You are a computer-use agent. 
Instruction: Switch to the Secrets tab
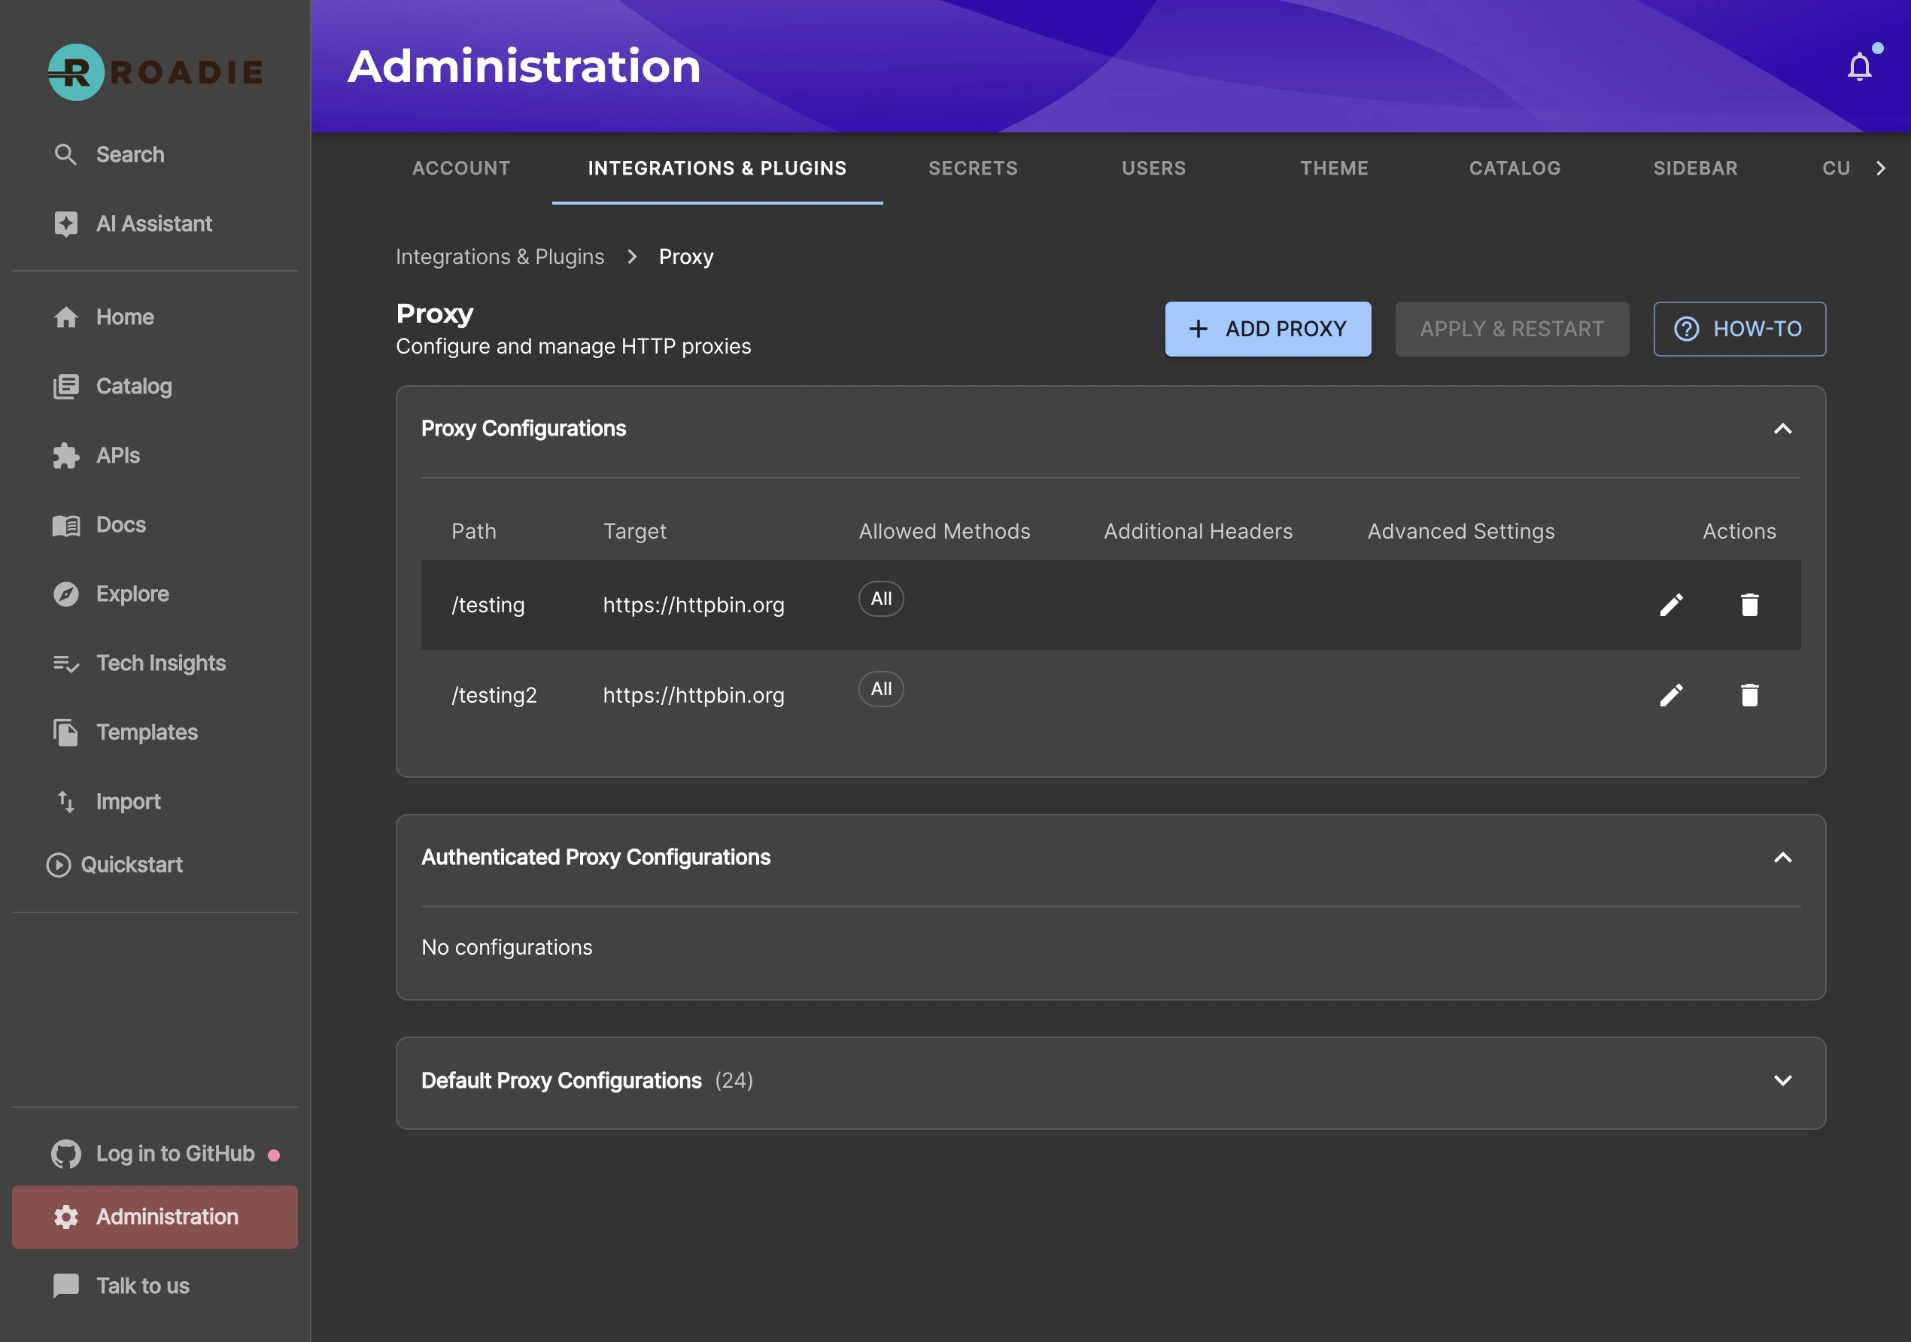(x=972, y=168)
